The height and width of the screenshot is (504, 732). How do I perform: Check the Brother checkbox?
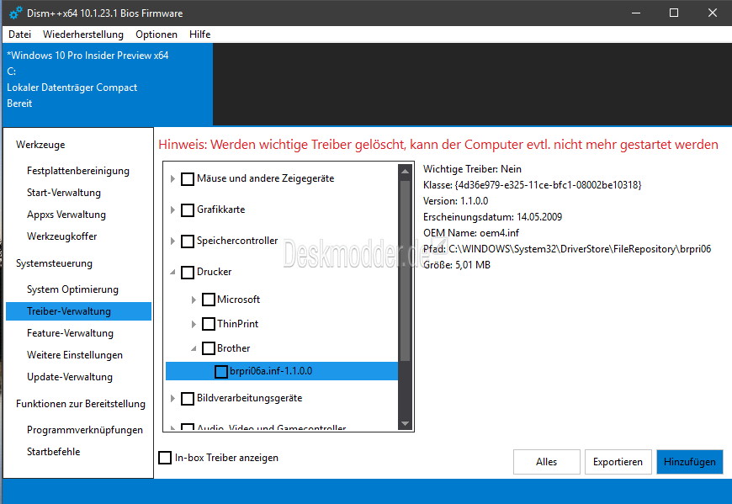coord(208,348)
